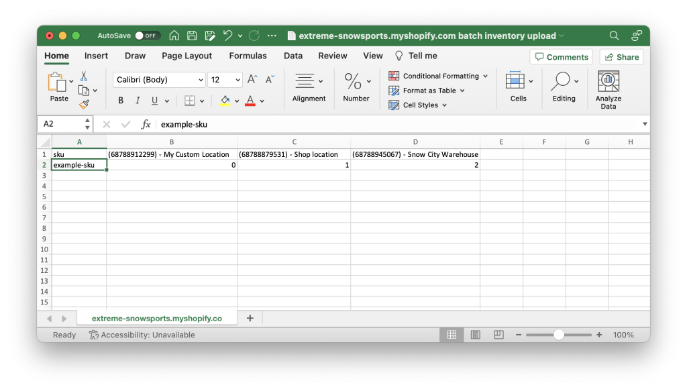
Task: Open Cell Styles gallery
Action: pos(417,105)
